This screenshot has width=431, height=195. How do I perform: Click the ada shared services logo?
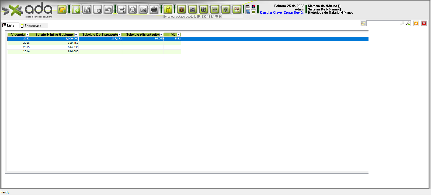[27, 10]
